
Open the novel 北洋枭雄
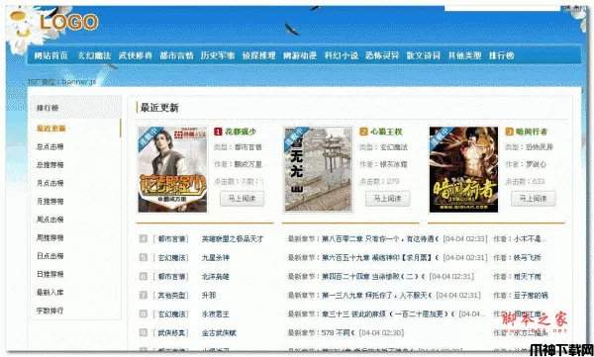click(216, 277)
